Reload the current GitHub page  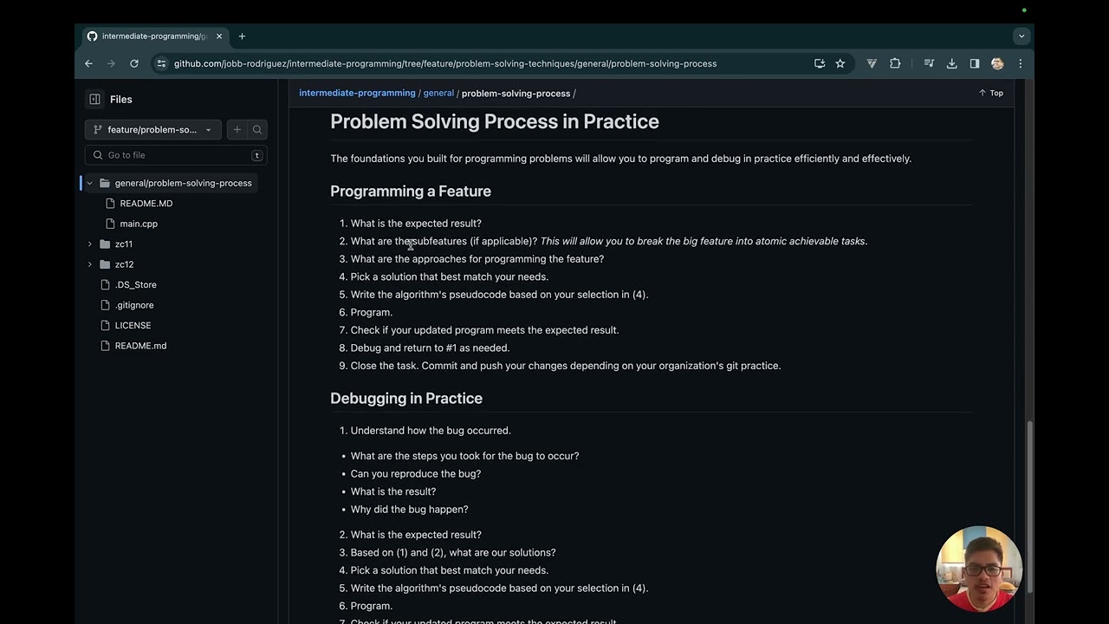coord(134,63)
